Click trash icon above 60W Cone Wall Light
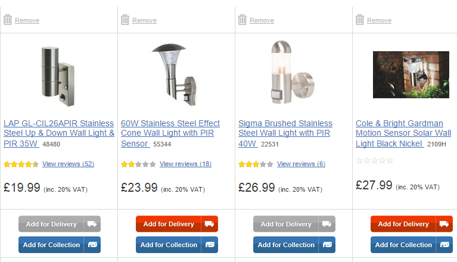This screenshot has width=457, height=262. (125, 20)
